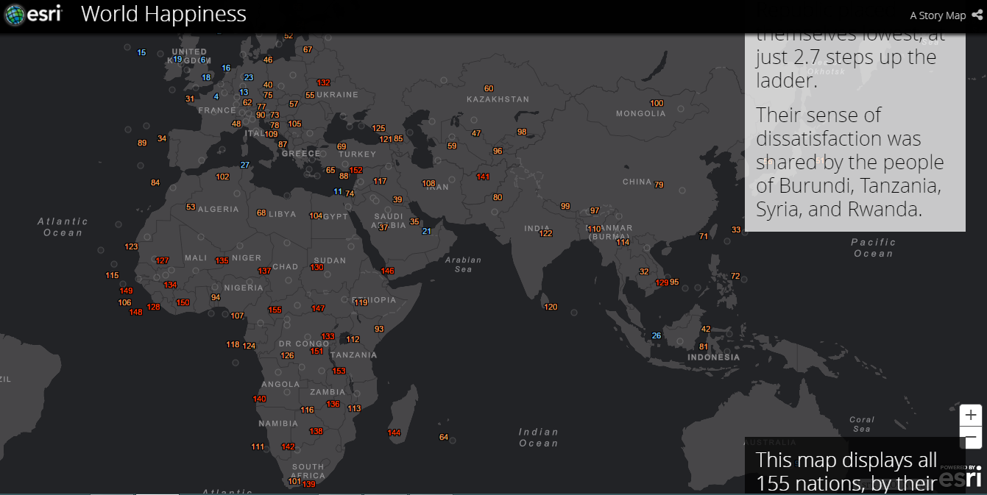Click blue marker 21 near Arabian Peninsula
The width and height of the screenshot is (987, 495).
pos(426,232)
